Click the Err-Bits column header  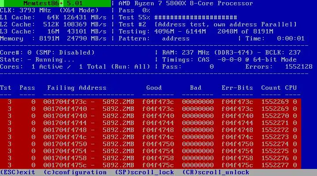(237, 88)
